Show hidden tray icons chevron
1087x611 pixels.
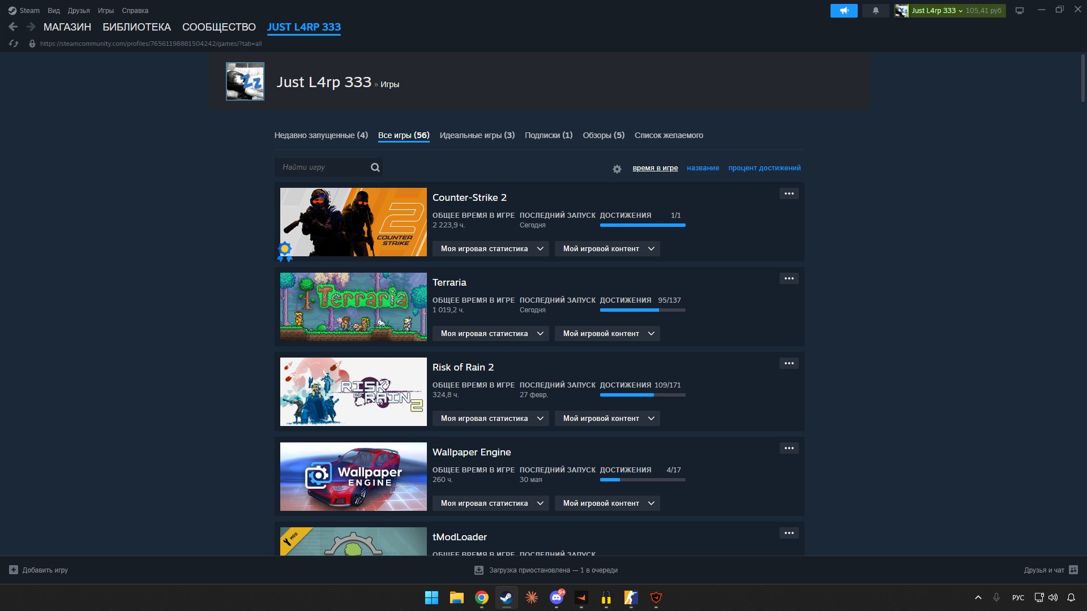(x=978, y=597)
